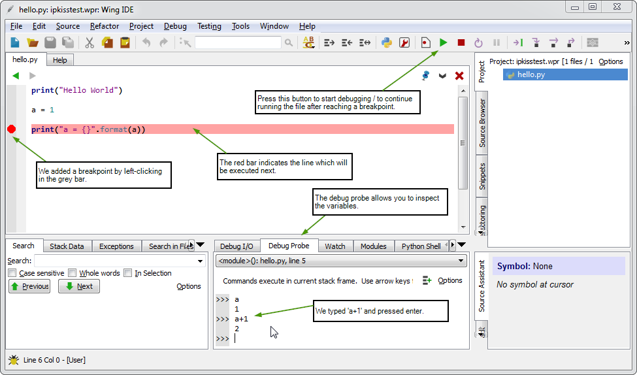The image size is (637, 375).
Task: Open the Refactor menu
Action: pos(105,26)
